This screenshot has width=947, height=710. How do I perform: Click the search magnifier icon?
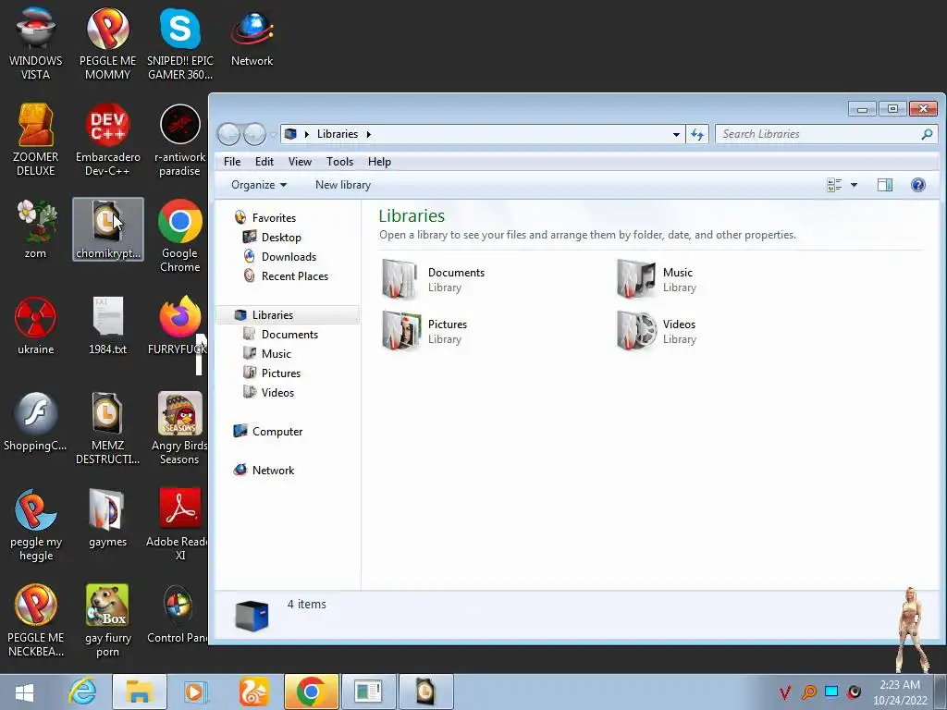pyautogui.click(x=927, y=134)
